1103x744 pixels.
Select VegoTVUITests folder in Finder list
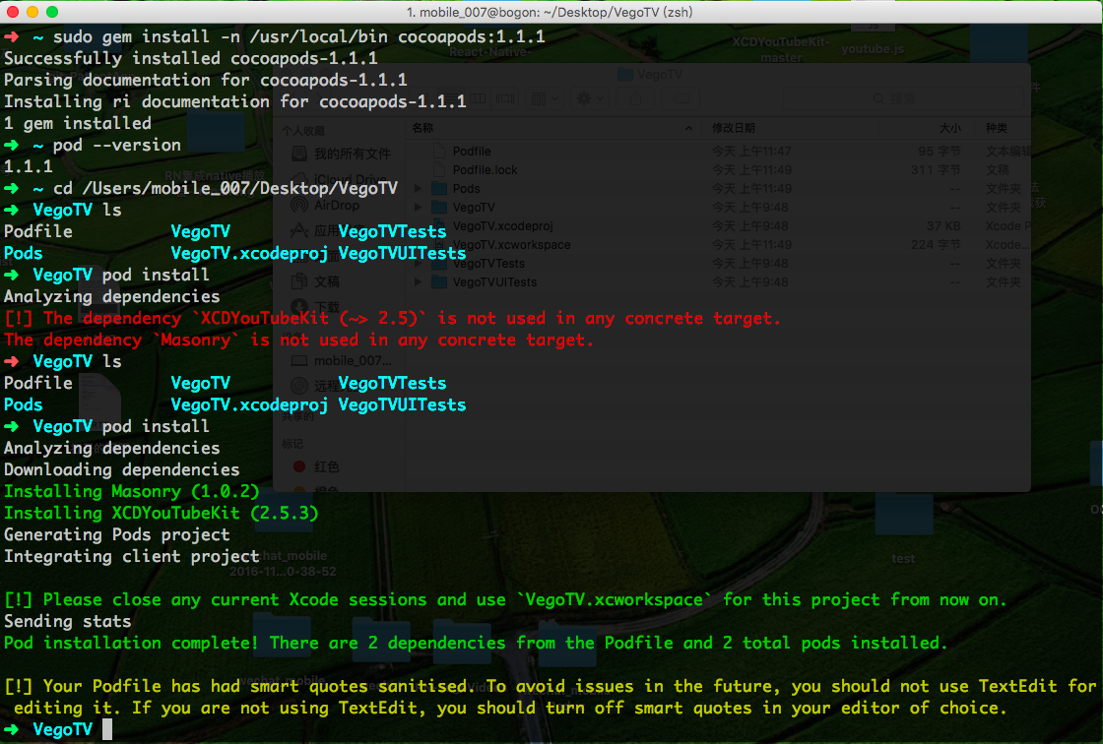click(x=494, y=282)
